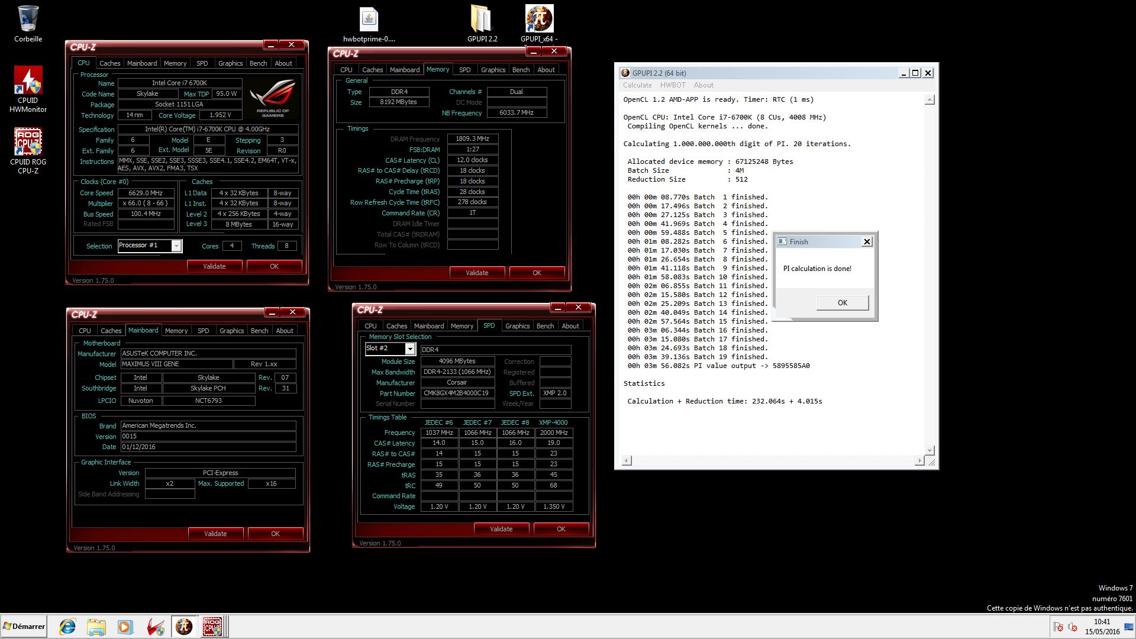
Task: Open Windows Explorer from the taskbar
Action: point(96,627)
